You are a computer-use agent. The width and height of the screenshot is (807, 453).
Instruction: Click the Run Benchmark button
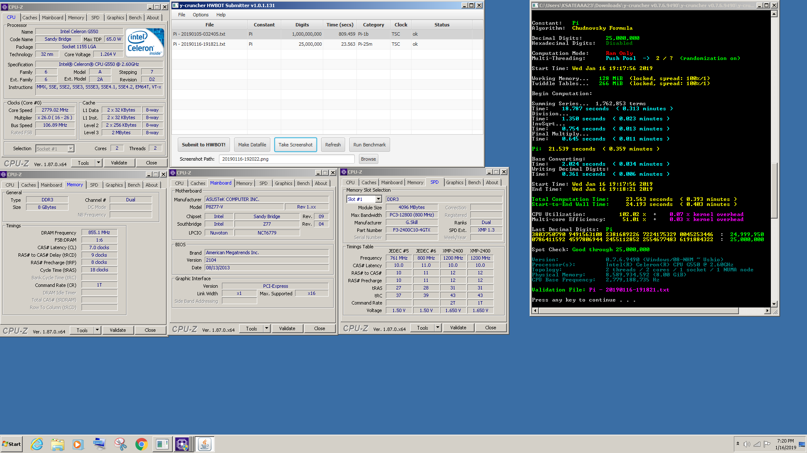click(369, 145)
